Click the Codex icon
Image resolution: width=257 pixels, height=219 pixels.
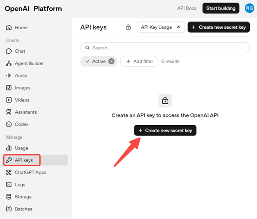coord(9,124)
